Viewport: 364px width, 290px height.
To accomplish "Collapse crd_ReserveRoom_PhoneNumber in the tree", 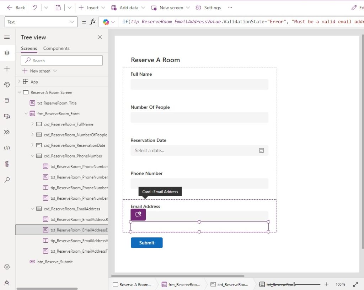I will pyautogui.click(x=33, y=156).
